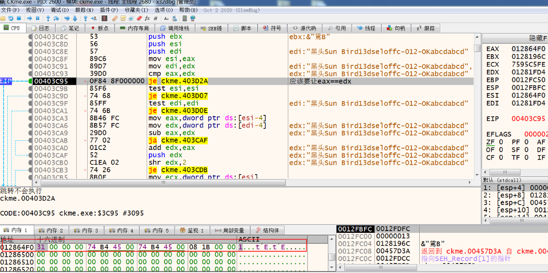548x273 pixels.
Task: Select the 内存 4 dump tab
Action: click(x=122, y=230)
